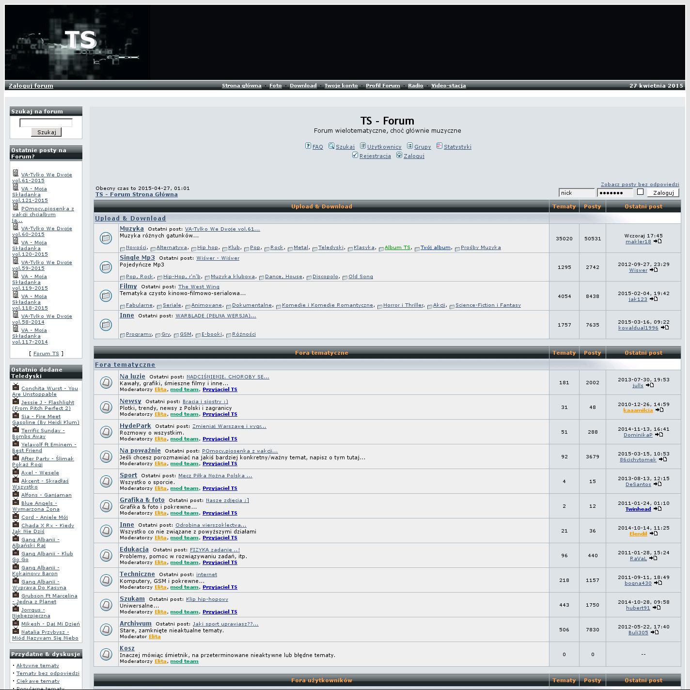The image size is (690, 690).
Task: Tick the auto-login checkbox beside Zaloguj
Action: point(640,192)
